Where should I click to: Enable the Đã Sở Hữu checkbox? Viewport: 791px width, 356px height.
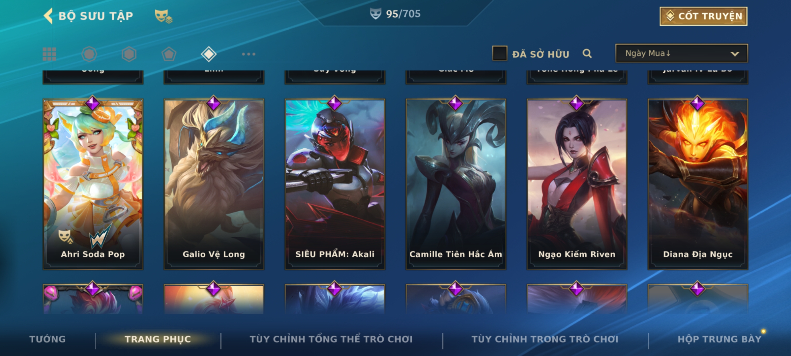500,53
